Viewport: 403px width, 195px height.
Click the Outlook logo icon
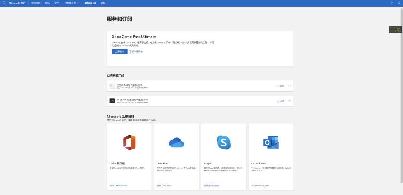coord(271,142)
